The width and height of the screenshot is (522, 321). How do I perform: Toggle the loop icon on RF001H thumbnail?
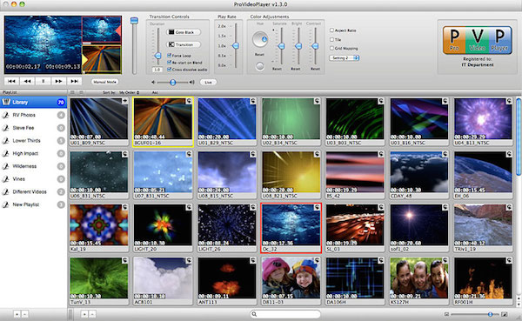pos(509,260)
